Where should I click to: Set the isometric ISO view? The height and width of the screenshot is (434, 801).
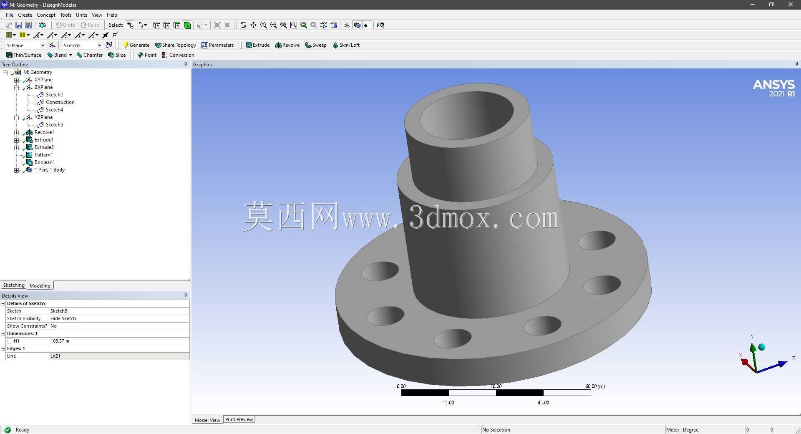tap(324, 25)
